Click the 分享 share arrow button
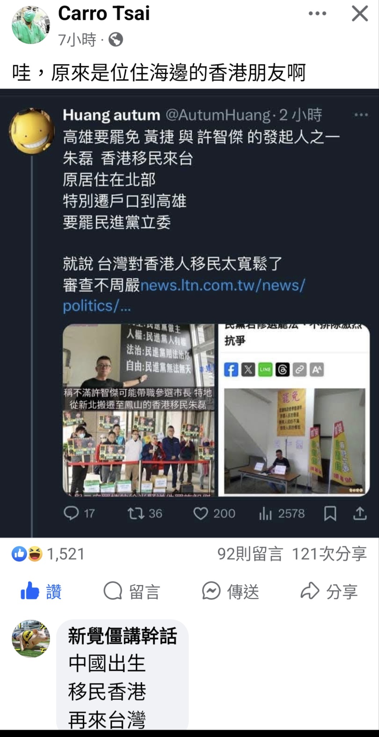Screen dimensions: 379x737 tap(329, 591)
